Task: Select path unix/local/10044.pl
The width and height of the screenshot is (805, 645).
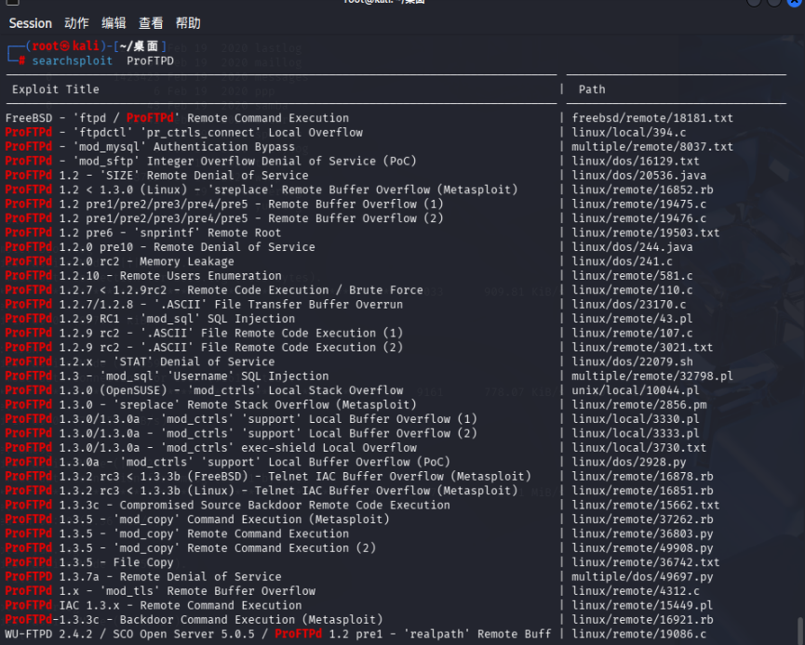Action: point(636,390)
